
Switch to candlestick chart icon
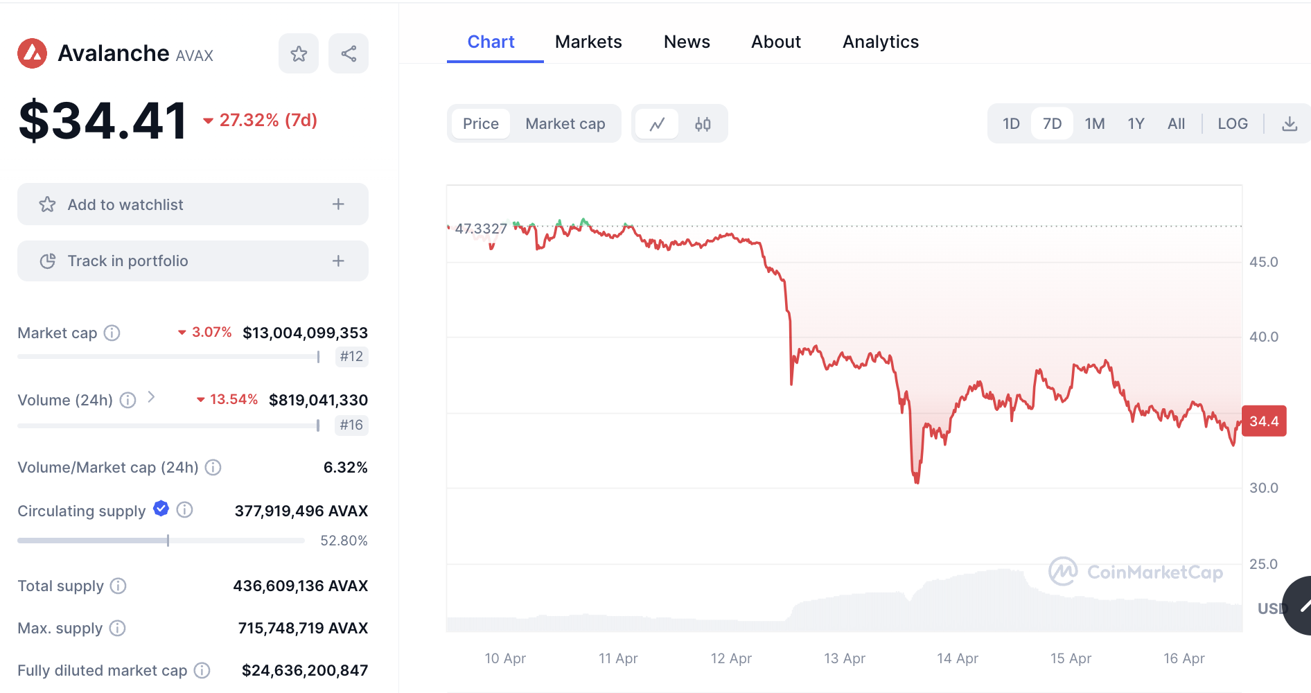coord(703,124)
